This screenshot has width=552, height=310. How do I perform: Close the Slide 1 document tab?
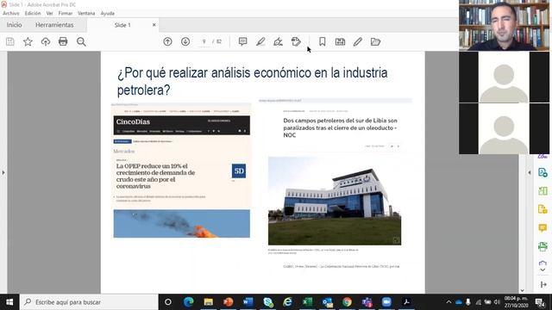[154, 25]
